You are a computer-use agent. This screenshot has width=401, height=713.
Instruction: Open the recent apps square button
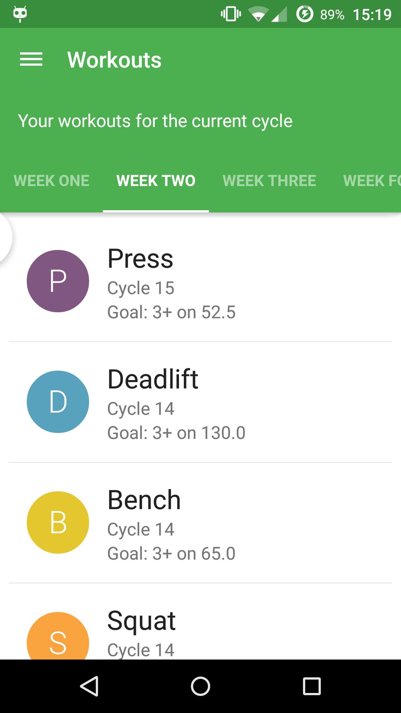[x=312, y=686]
